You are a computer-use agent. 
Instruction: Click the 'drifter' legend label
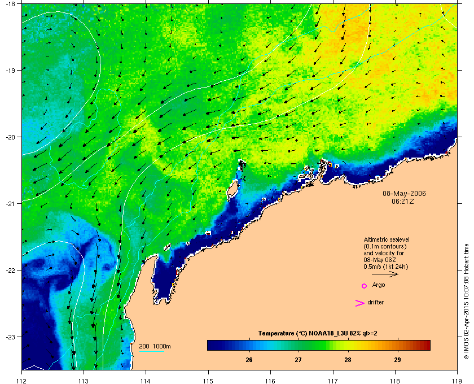(x=375, y=302)
